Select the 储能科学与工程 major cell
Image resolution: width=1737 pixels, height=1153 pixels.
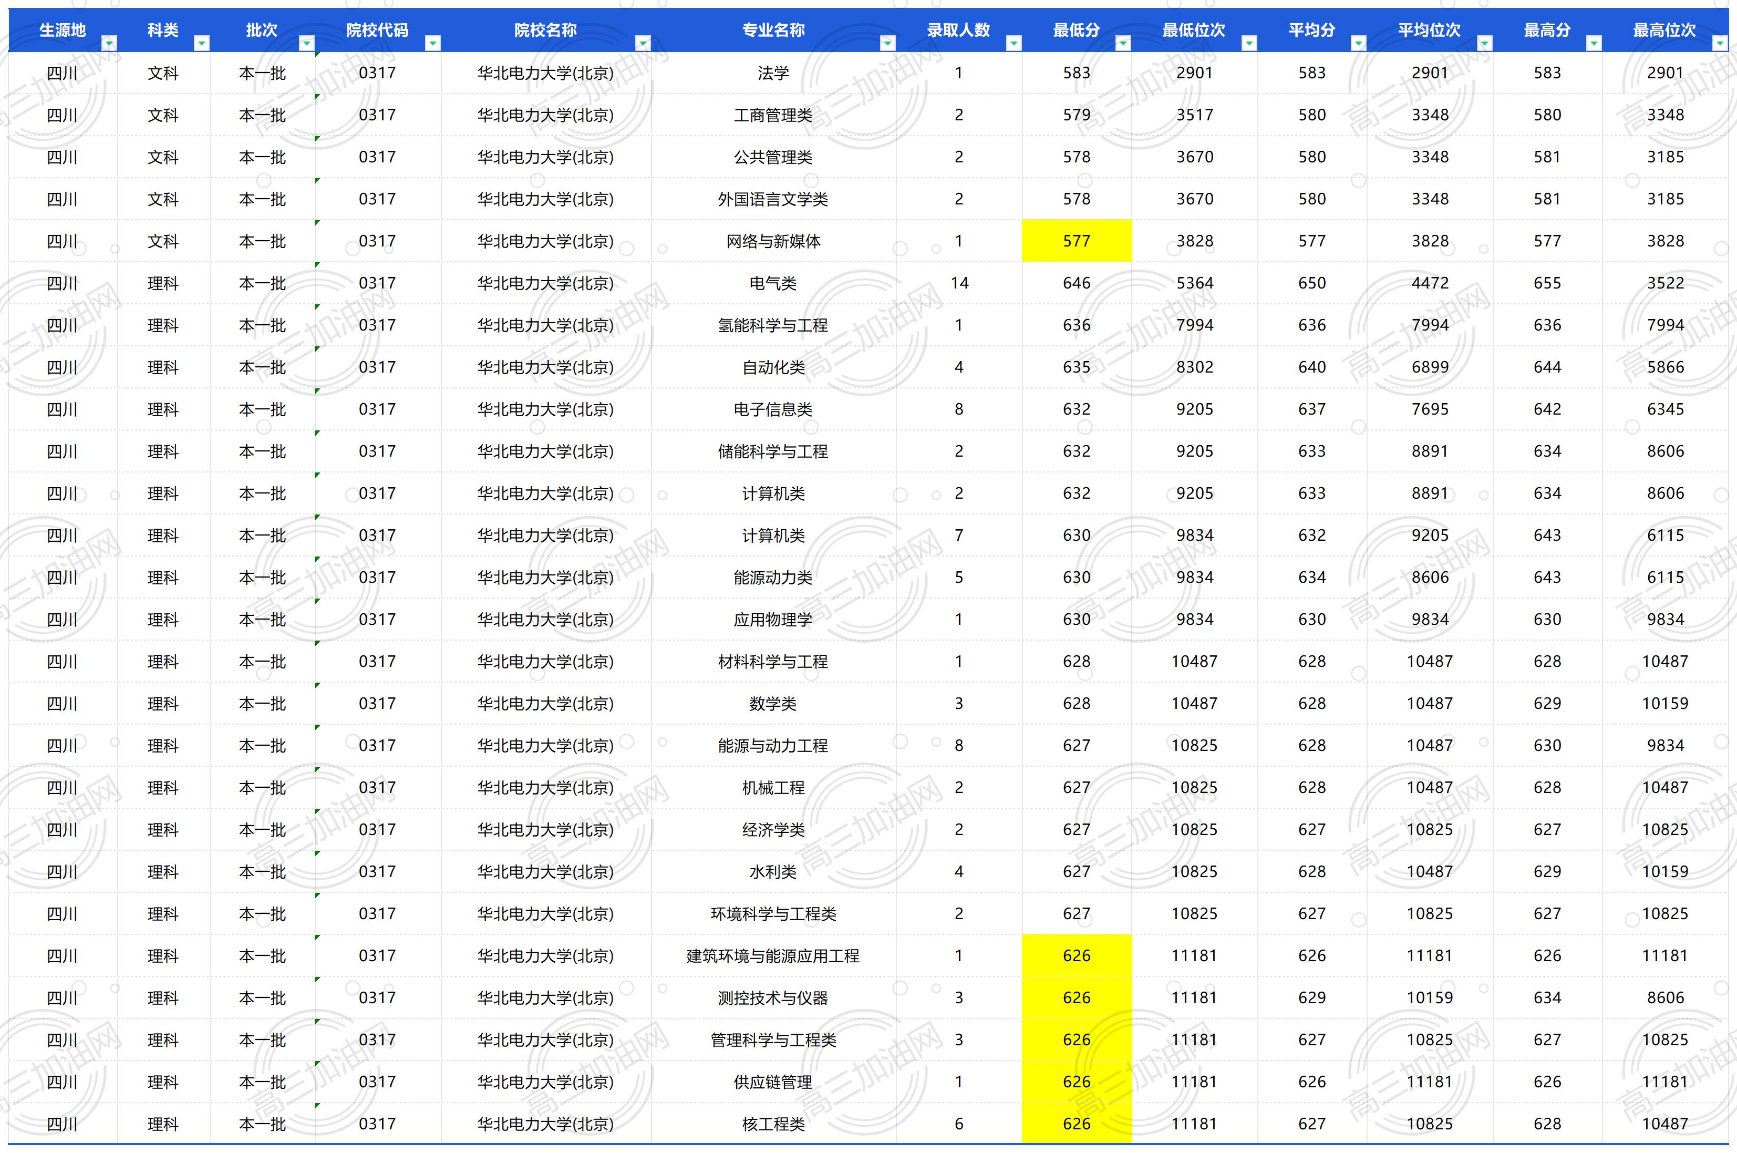click(x=774, y=451)
